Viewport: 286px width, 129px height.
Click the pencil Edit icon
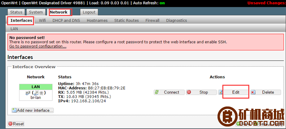[x=221, y=92]
